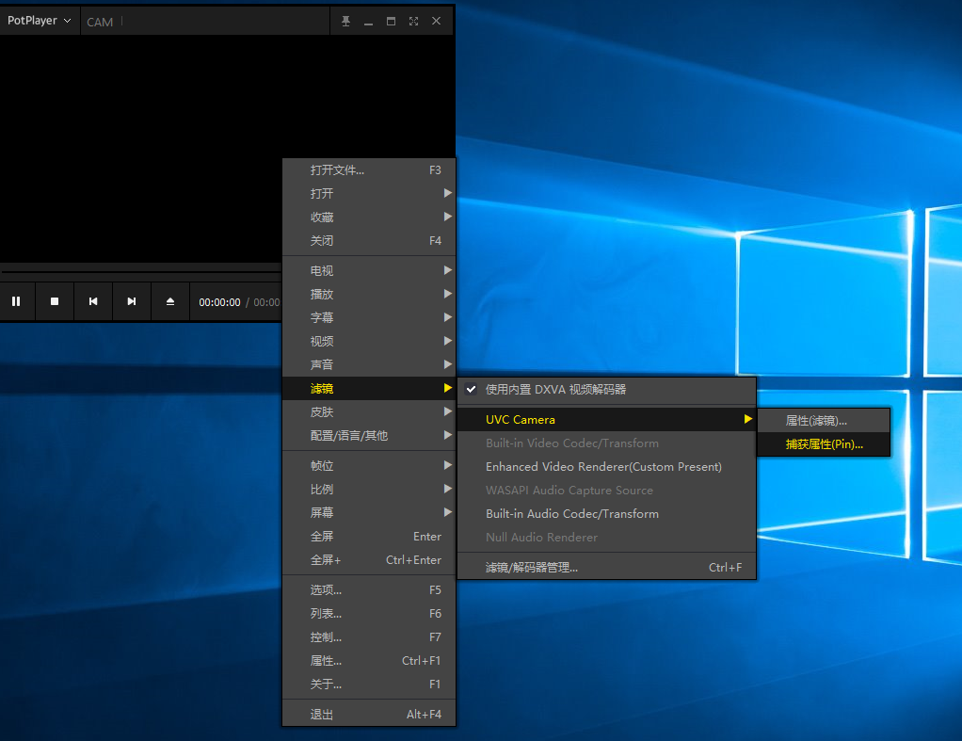Image resolution: width=962 pixels, height=741 pixels.
Task: Select 捕获属性(Pin)... menu entry
Action: (824, 444)
